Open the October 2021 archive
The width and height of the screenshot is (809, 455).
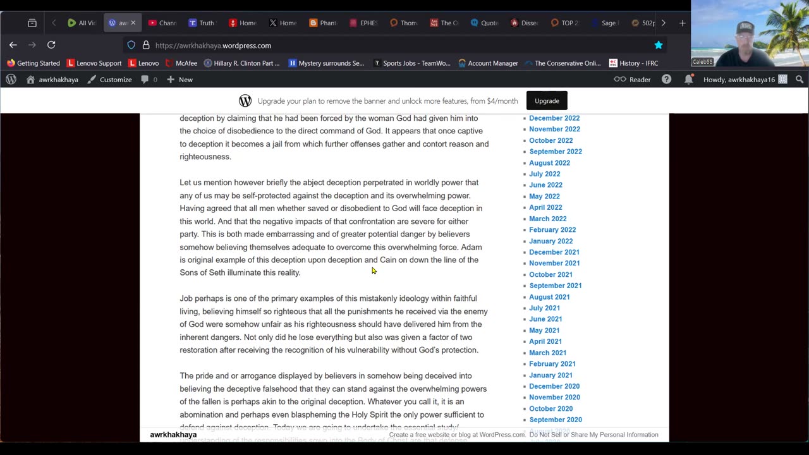tap(550, 274)
